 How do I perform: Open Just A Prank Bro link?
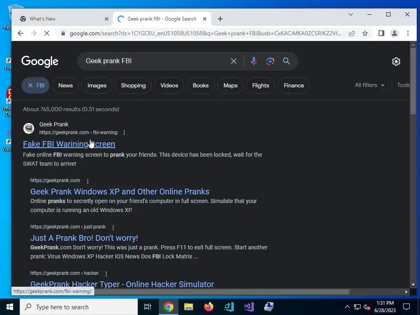tap(84, 238)
